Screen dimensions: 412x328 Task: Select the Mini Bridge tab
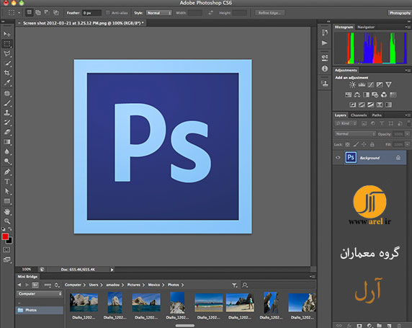(27, 277)
